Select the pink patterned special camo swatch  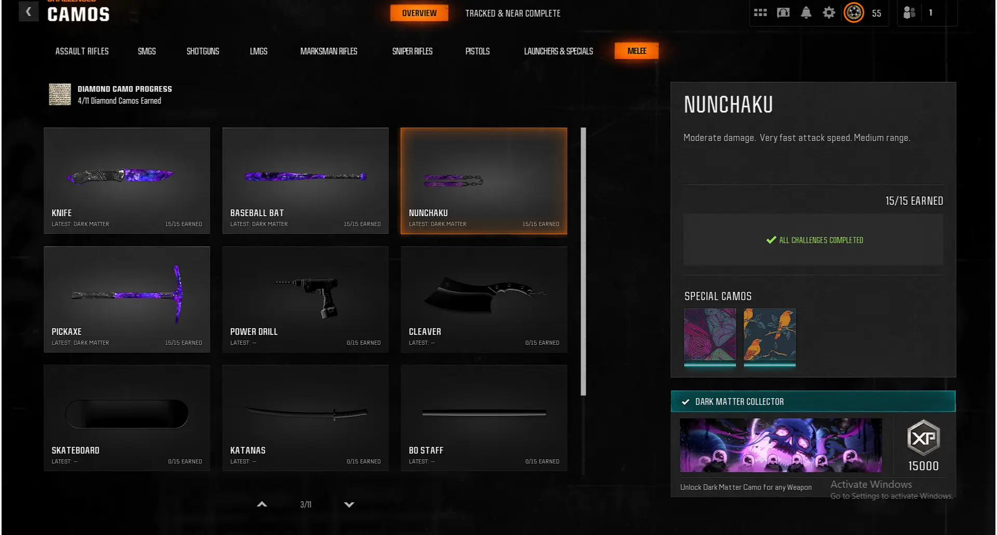click(710, 336)
